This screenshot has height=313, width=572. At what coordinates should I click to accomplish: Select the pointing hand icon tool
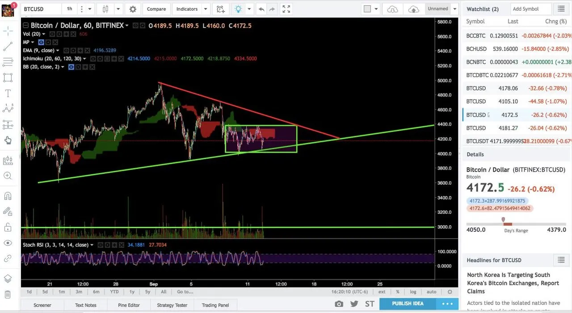(8, 140)
